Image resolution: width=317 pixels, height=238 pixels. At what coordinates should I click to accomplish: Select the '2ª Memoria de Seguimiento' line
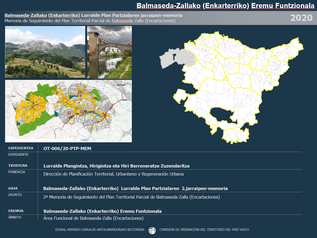[x=131, y=197]
